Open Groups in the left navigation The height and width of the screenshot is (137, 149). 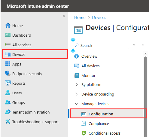click(x=35, y=102)
